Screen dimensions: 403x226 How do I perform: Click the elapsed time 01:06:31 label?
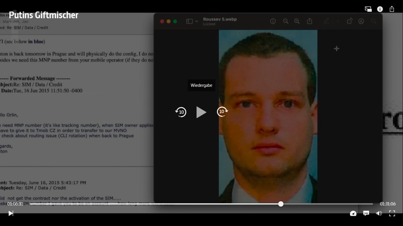15,204
